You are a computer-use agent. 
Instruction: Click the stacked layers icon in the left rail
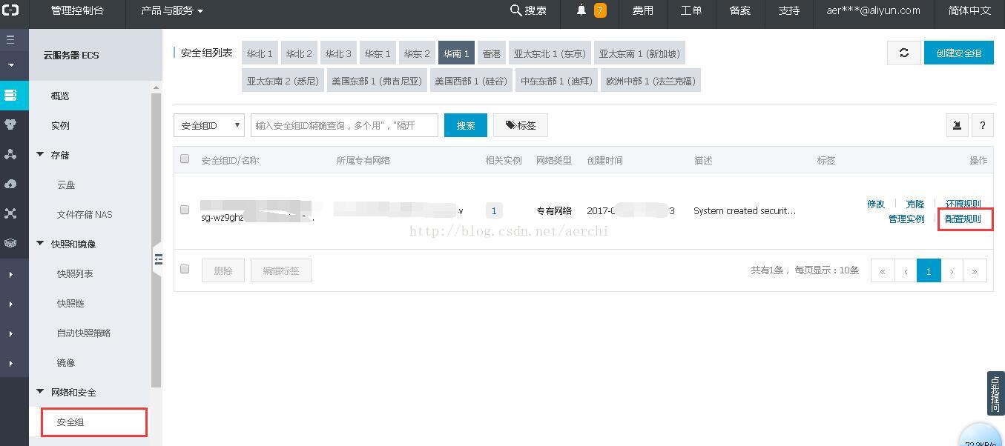[x=11, y=243]
